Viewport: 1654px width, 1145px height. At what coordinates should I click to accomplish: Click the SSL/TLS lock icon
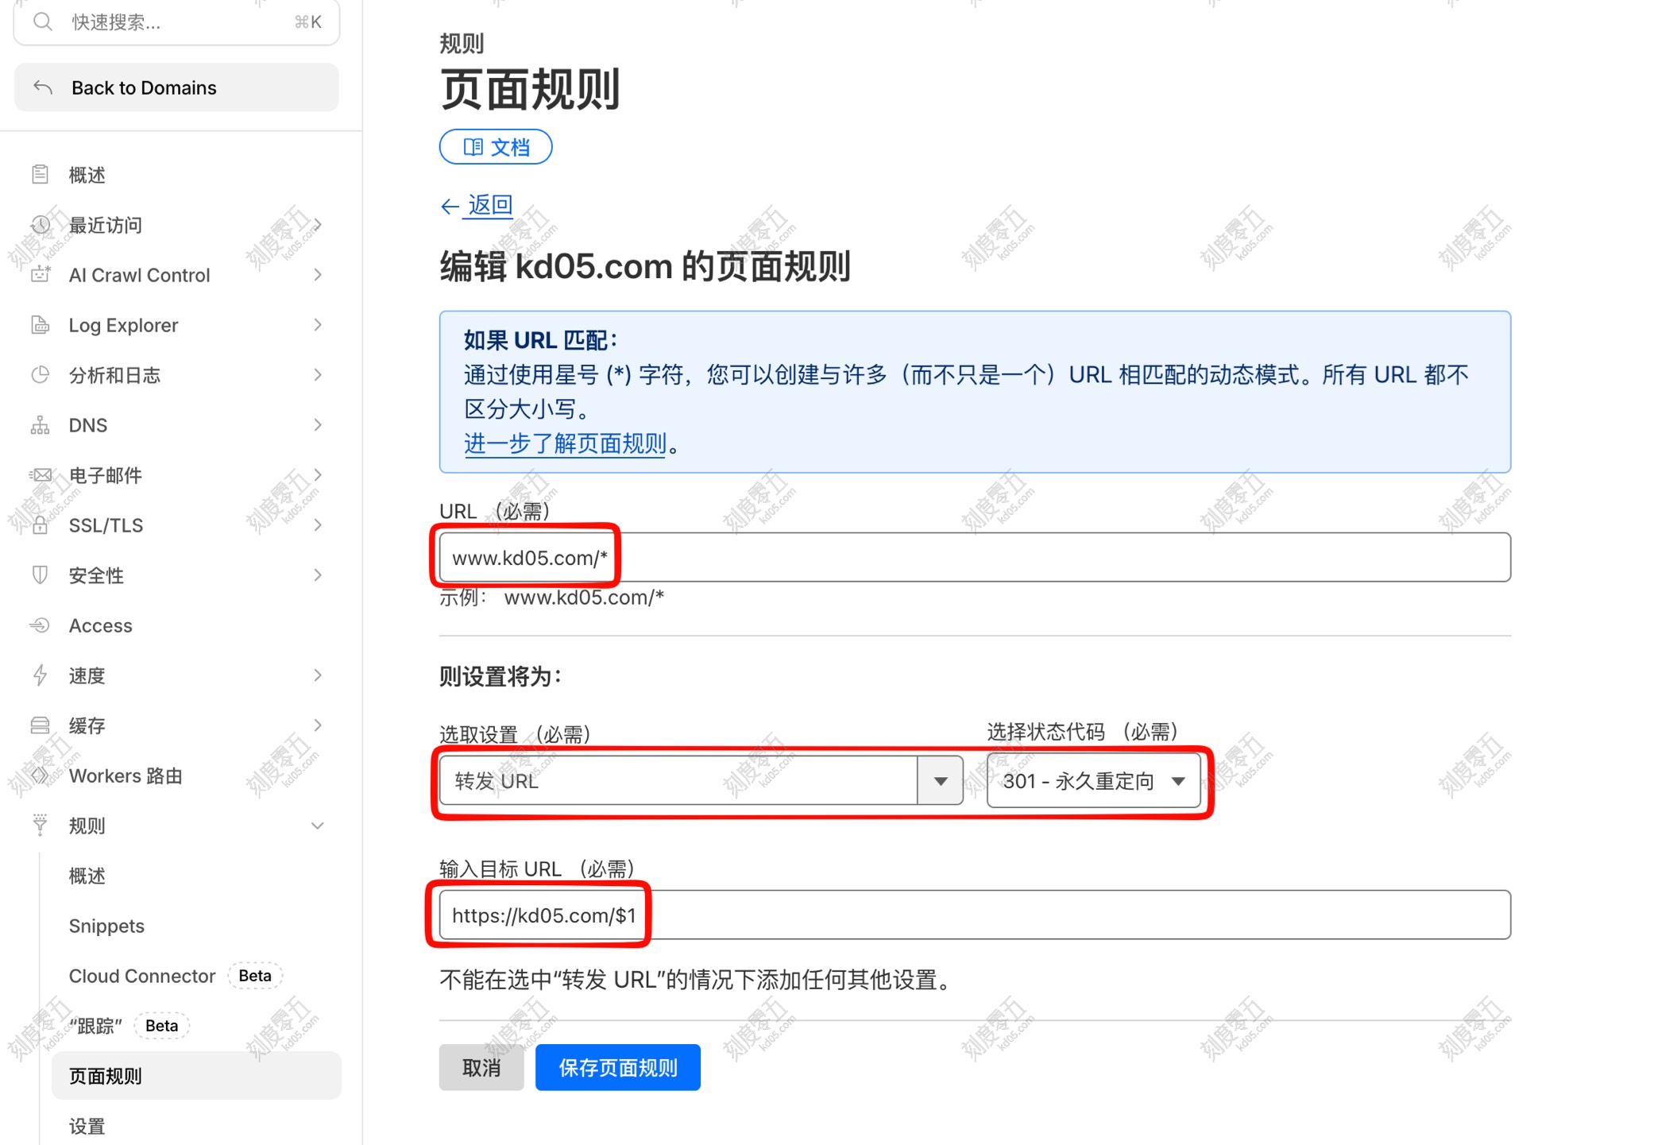[x=40, y=525]
